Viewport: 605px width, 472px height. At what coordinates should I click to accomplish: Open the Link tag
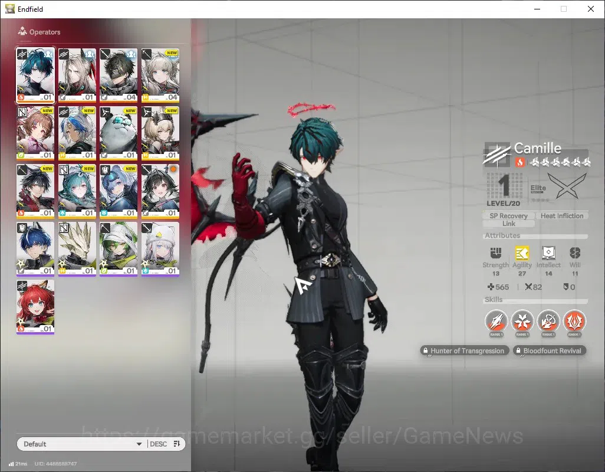click(x=508, y=224)
